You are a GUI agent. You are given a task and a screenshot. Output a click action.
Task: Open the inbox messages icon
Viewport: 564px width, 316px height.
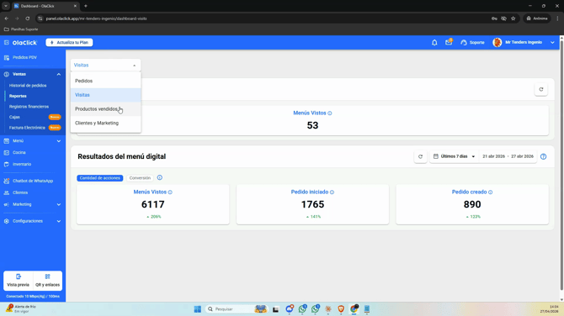(449, 42)
